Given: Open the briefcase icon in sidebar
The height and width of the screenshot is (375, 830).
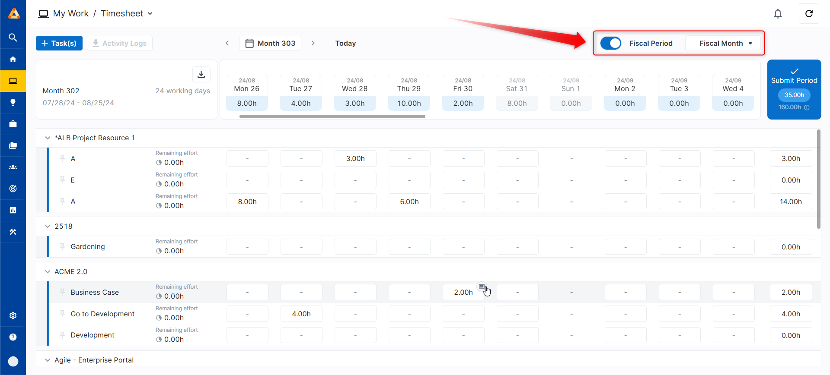Looking at the screenshot, I should [13, 124].
